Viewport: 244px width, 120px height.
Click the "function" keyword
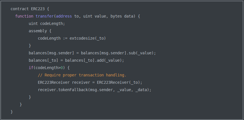coord(24,16)
